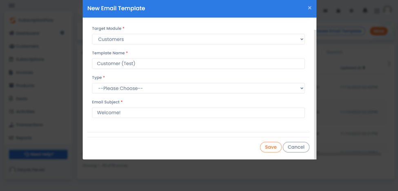The height and width of the screenshot is (191, 398).
Task: Click the dialog's vertical scrollbar
Action: tap(315, 94)
